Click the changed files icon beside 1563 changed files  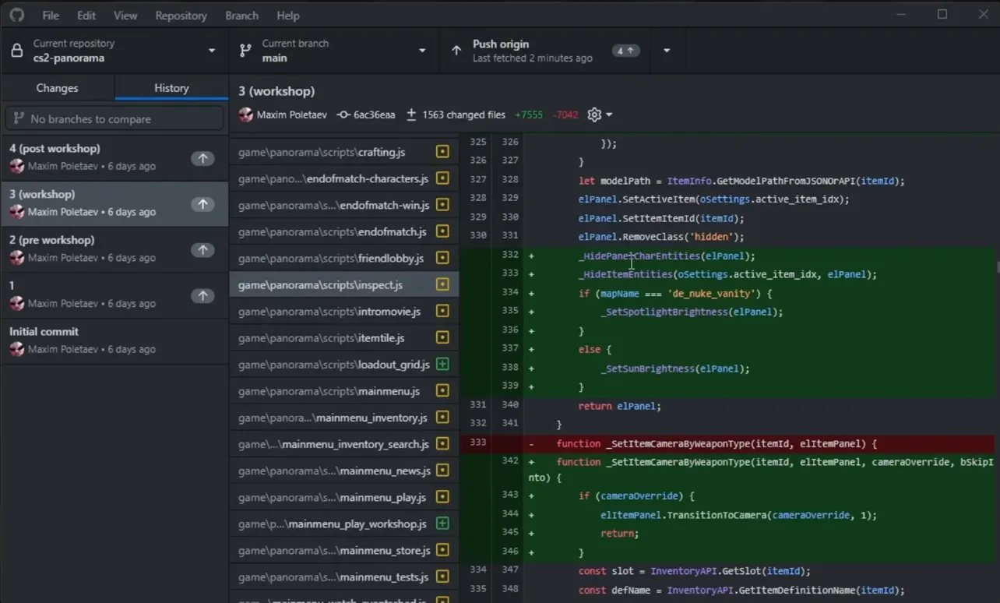pos(411,115)
